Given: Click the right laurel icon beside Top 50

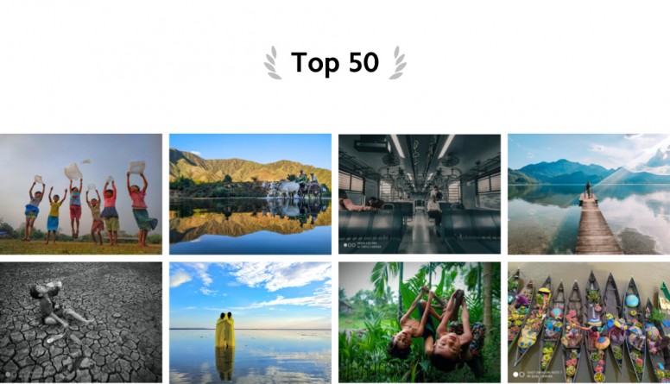Looking at the screenshot, I should click(397, 63).
